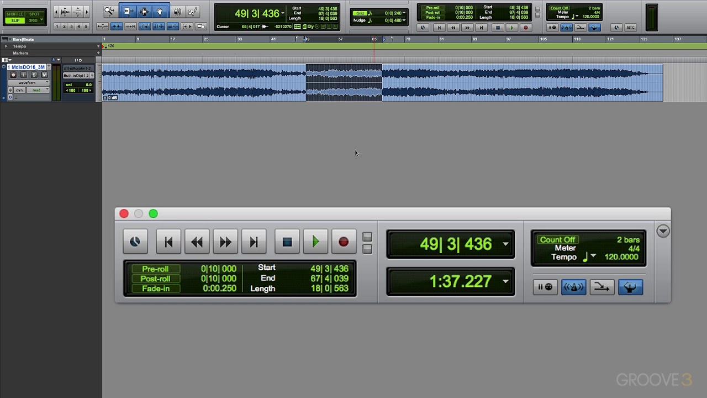Enable Shuffle edit mode
This screenshot has width=707, height=398.
point(15,14)
